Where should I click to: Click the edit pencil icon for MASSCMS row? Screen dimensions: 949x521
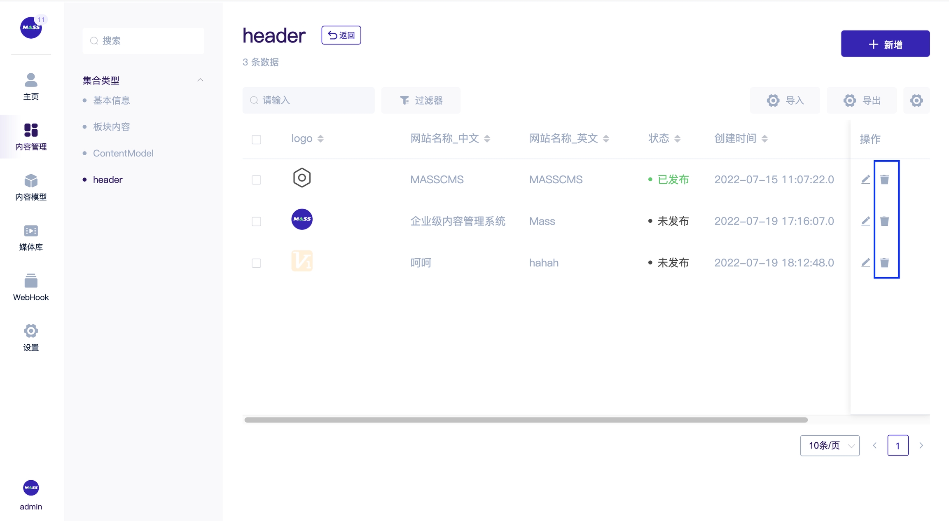865,180
